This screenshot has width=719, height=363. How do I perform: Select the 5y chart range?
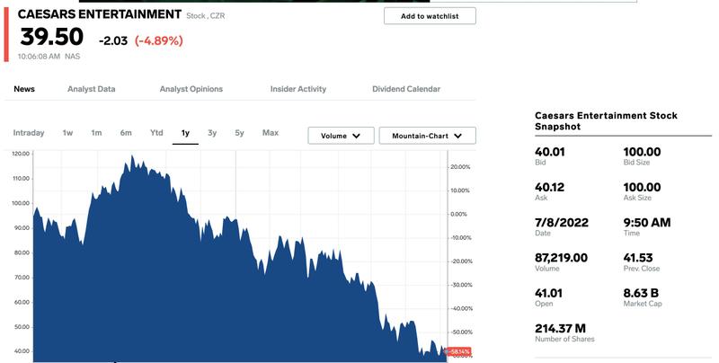click(239, 133)
